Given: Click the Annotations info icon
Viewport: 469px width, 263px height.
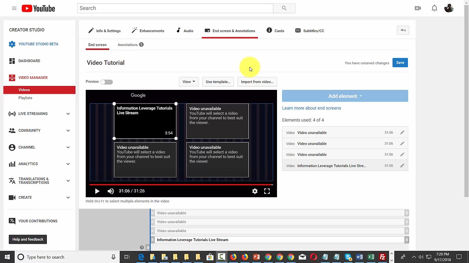Looking at the screenshot, I should click(x=141, y=45).
